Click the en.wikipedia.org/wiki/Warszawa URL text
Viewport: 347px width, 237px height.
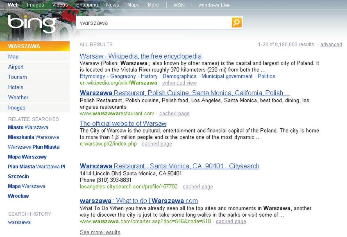pyautogui.click(x=118, y=83)
